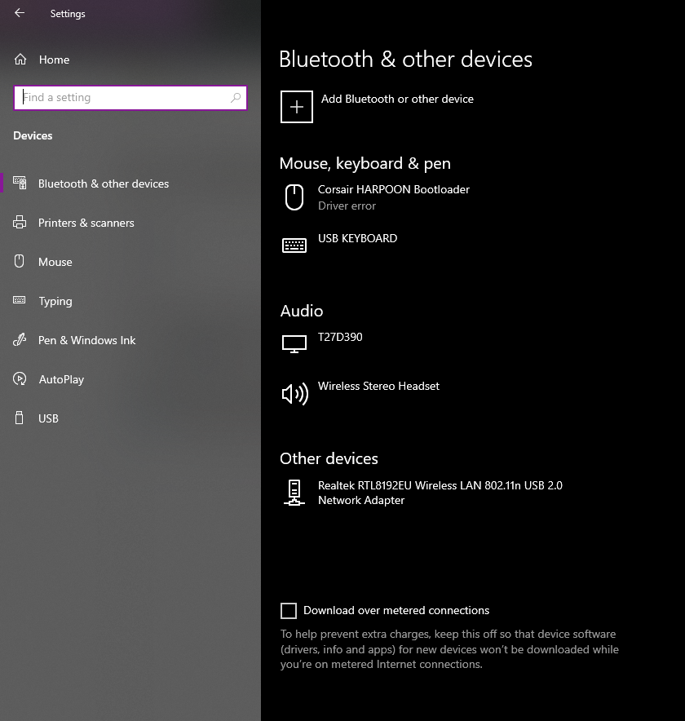Open Bluetooth & other devices section
Screen dimensions: 685x721
click(104, 184)
